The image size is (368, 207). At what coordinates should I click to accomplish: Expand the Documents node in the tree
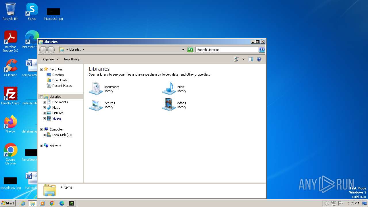pyautogui.click(x=44, y=102)
